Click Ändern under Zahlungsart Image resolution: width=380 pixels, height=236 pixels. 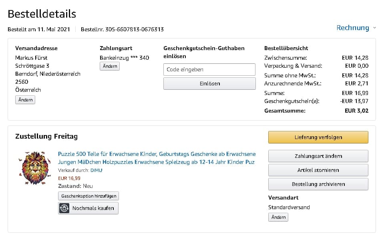click(x=110, y=66)
